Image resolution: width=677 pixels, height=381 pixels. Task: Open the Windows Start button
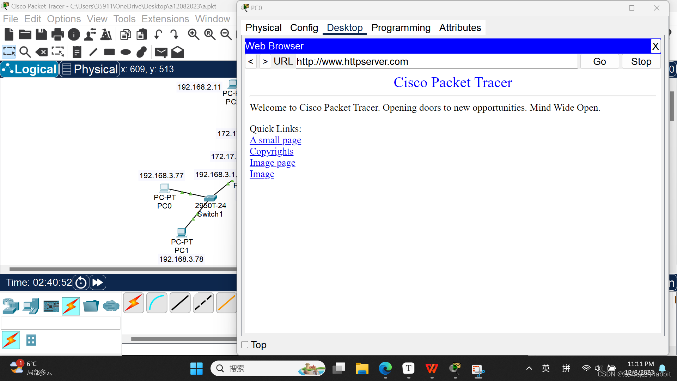coord(196,369)
